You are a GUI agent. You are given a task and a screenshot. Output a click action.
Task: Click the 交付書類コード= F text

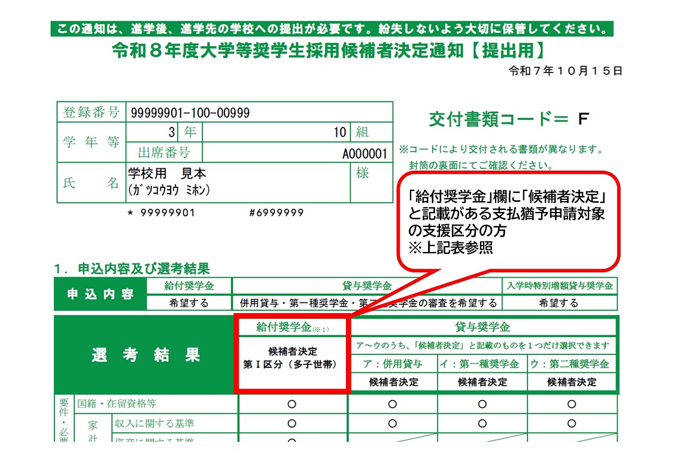pyautogui.click(x=509, y=120)
